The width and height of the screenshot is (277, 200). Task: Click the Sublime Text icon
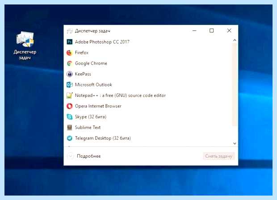[x=69, y=127]
